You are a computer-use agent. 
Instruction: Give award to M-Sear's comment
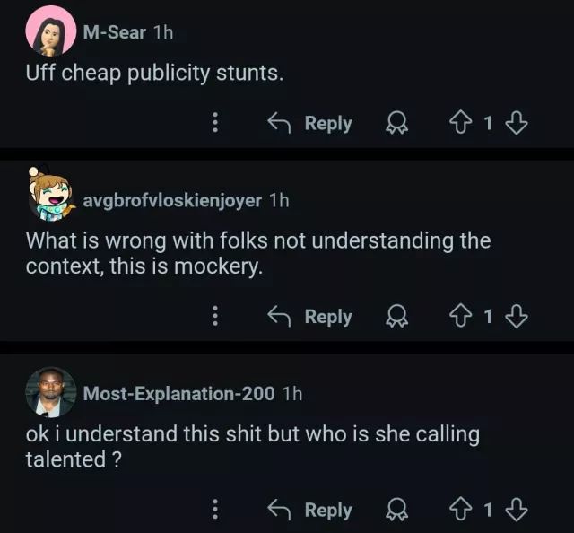point(396,123)
